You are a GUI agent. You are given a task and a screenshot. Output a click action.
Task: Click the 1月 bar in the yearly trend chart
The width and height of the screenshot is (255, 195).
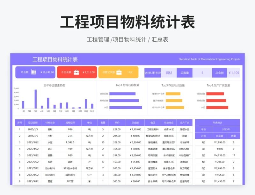[23, 105]
